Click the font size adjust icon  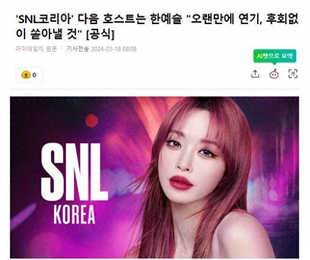[x=293, y=74]
